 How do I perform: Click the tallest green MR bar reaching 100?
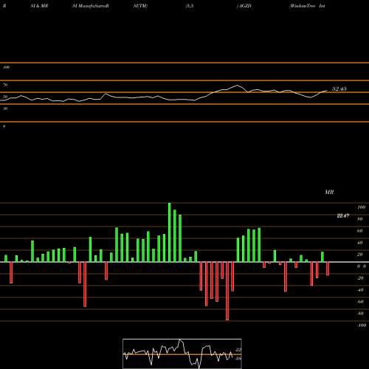coord(170,232)
